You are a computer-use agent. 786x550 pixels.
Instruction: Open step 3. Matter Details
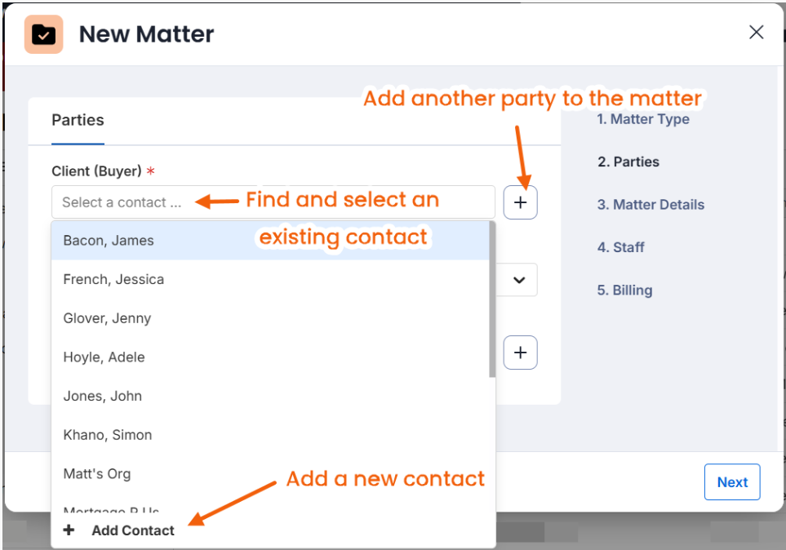tap(651, 205)
